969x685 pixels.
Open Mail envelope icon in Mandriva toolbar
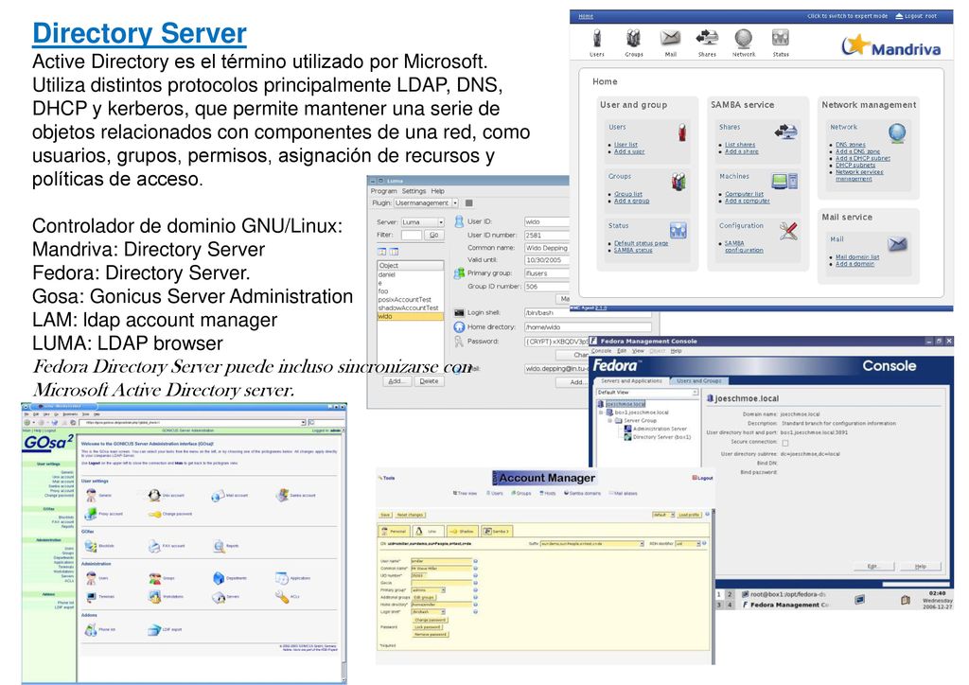[x=670, y=38]
